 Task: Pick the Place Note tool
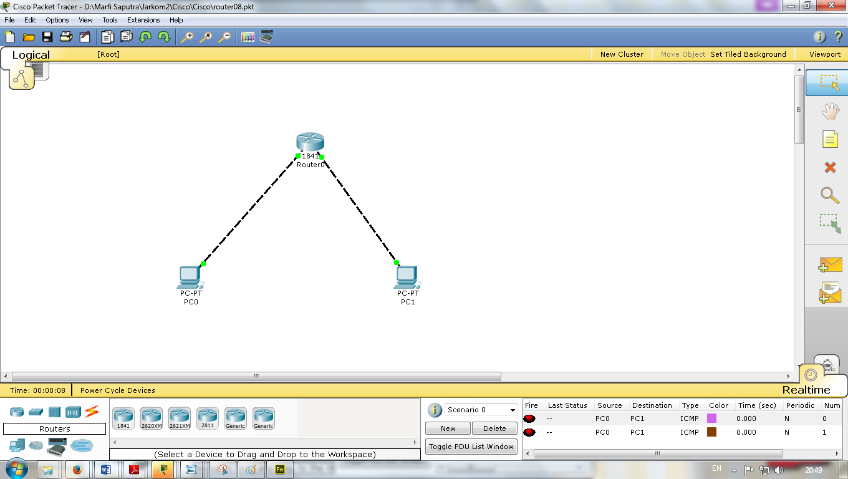pos(830,139)
